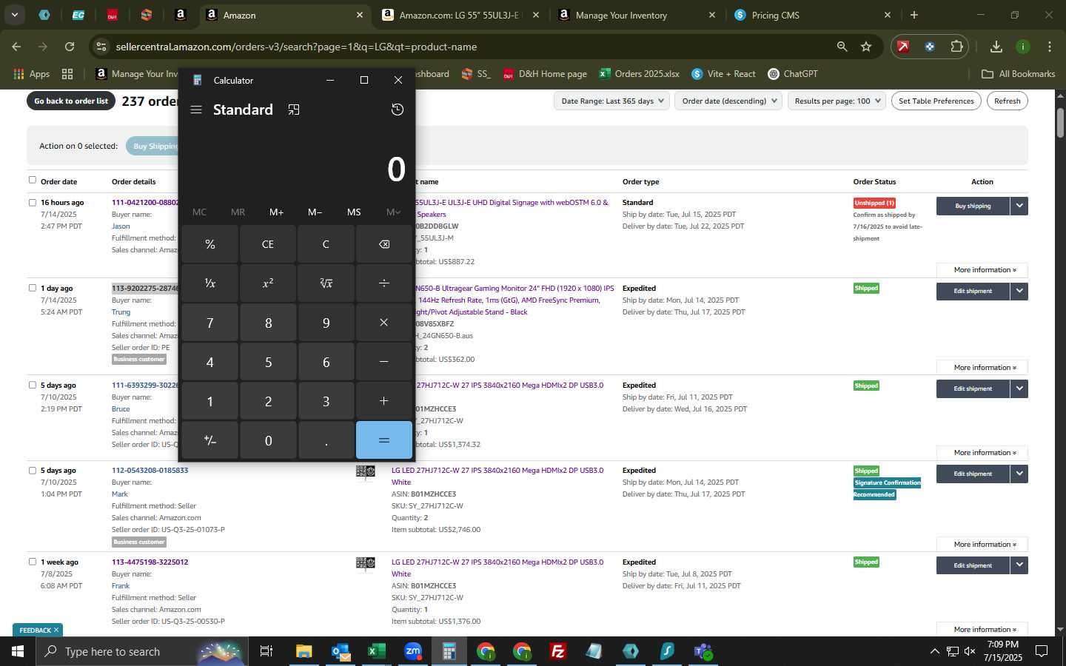Screen dimensions: 1066x666
Task: Click the divide key in Calculator
Action: (x=384, y=283)
